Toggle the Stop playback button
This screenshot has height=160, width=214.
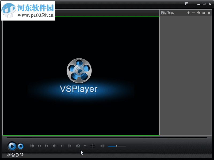[x=20, y=146]
